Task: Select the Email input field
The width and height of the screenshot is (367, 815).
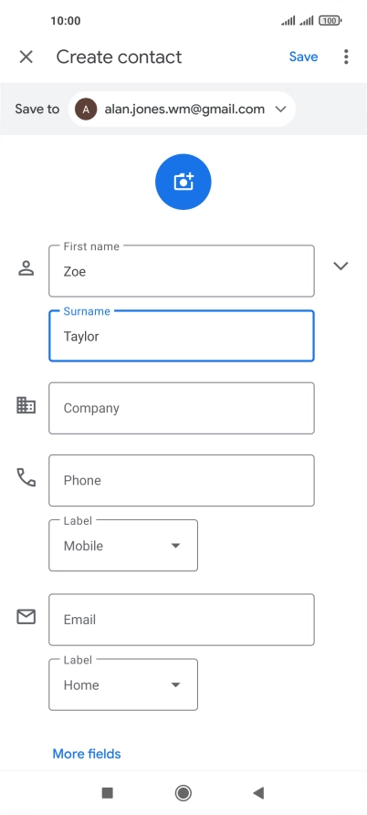Action: point(182,620)
